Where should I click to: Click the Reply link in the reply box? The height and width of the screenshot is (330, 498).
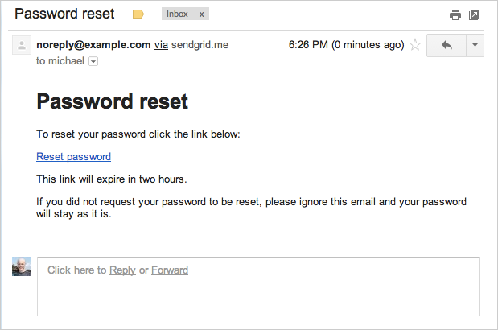(x=122, y=270)
